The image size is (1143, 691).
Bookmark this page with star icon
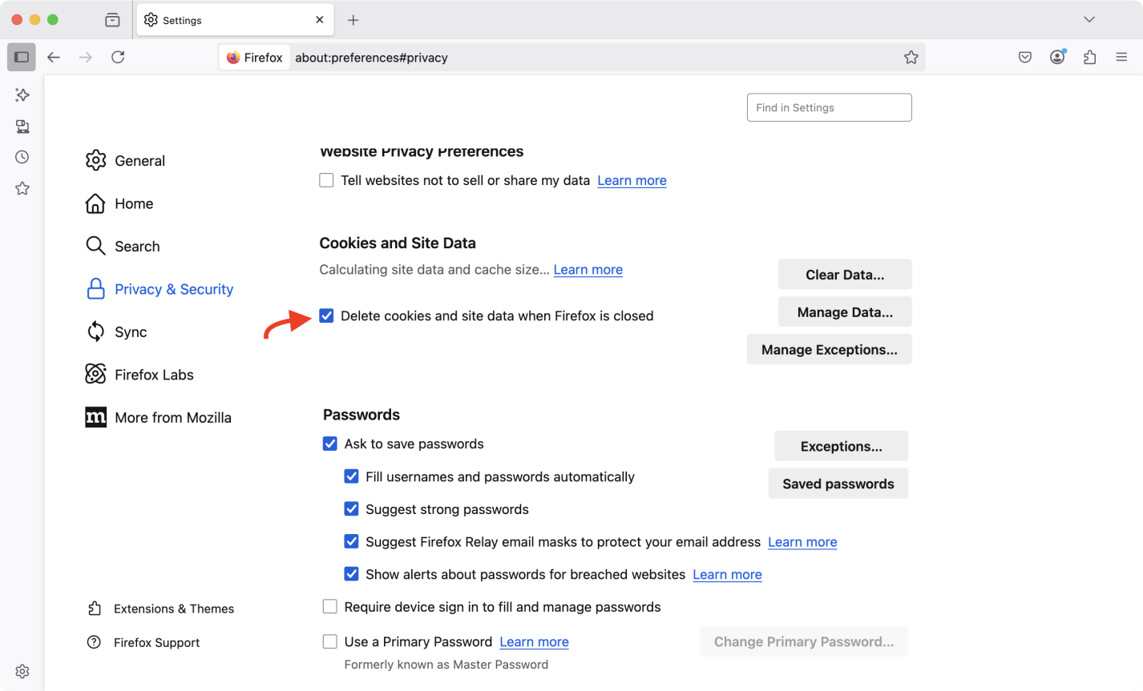(x=911, y=58)
